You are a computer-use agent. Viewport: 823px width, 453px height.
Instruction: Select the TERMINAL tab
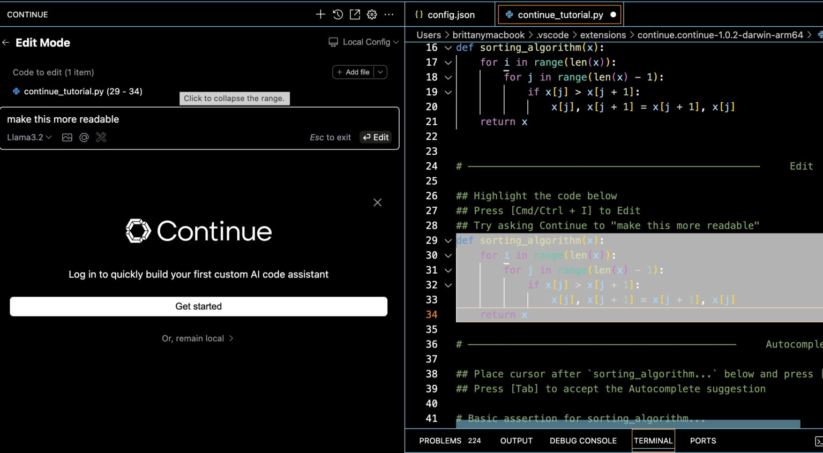click(653, 441)
